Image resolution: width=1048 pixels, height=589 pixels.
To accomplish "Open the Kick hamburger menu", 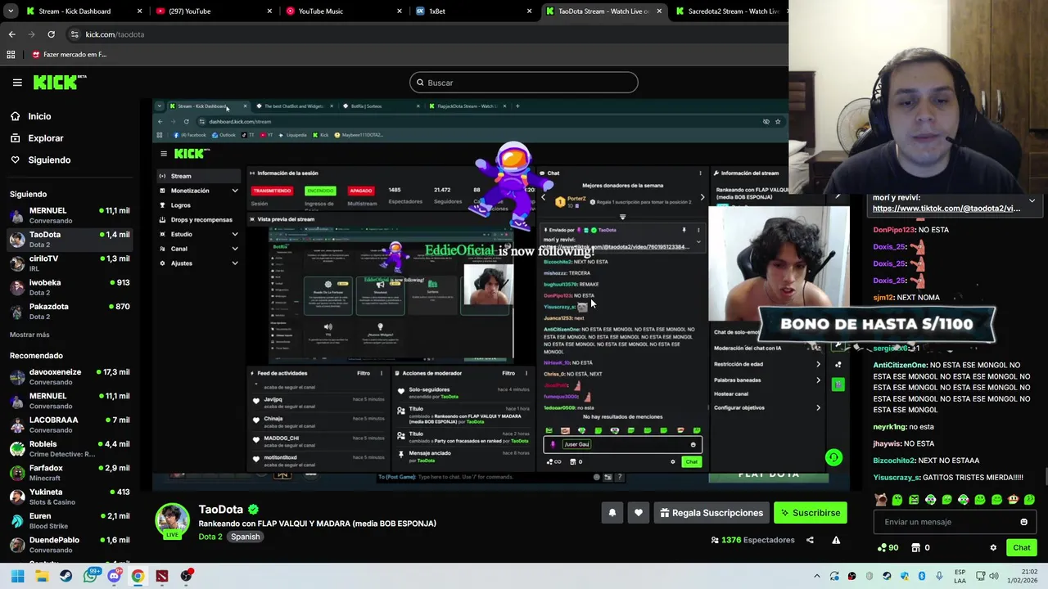I will click(17, 82).
